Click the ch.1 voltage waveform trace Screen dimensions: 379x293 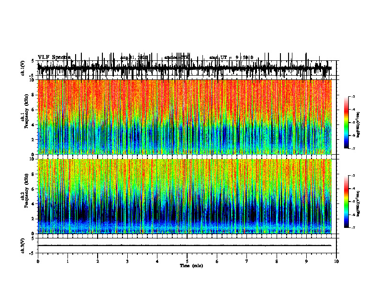tap(185, 68)
